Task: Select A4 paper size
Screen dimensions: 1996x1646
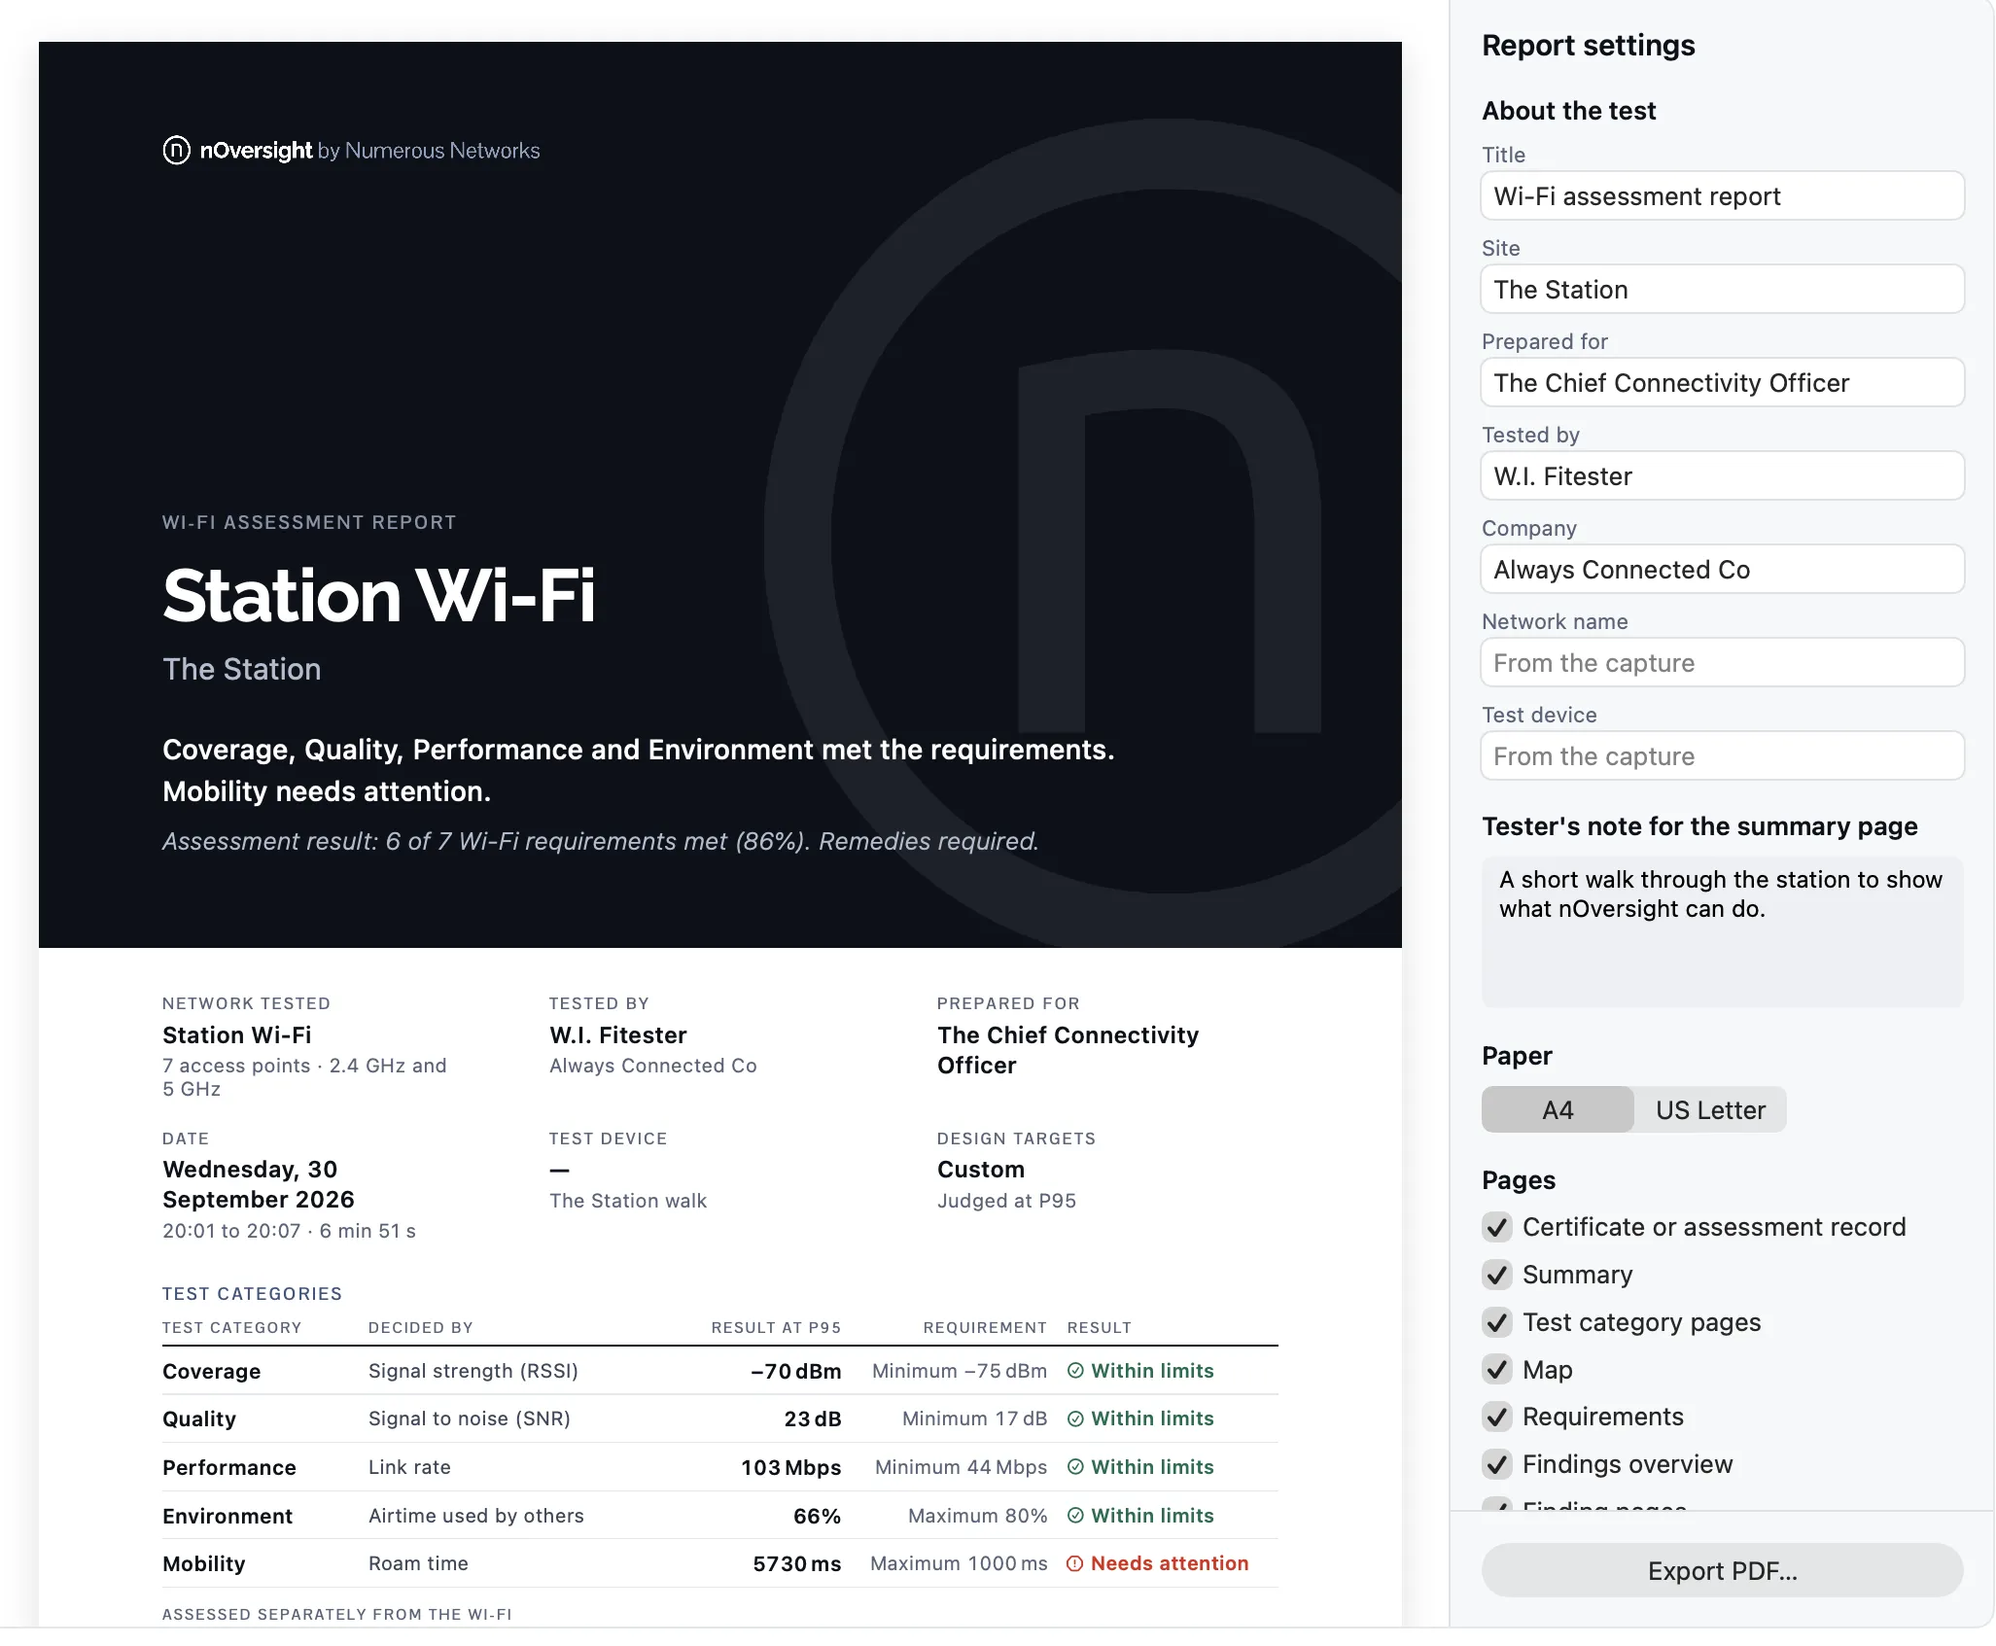Action: point(1558,1109)
